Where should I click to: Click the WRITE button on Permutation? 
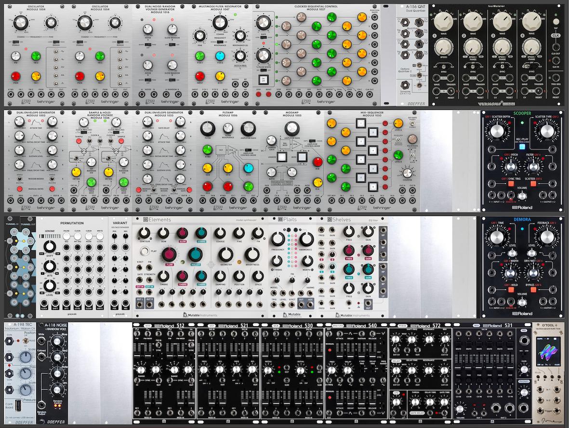coord(100,236)
